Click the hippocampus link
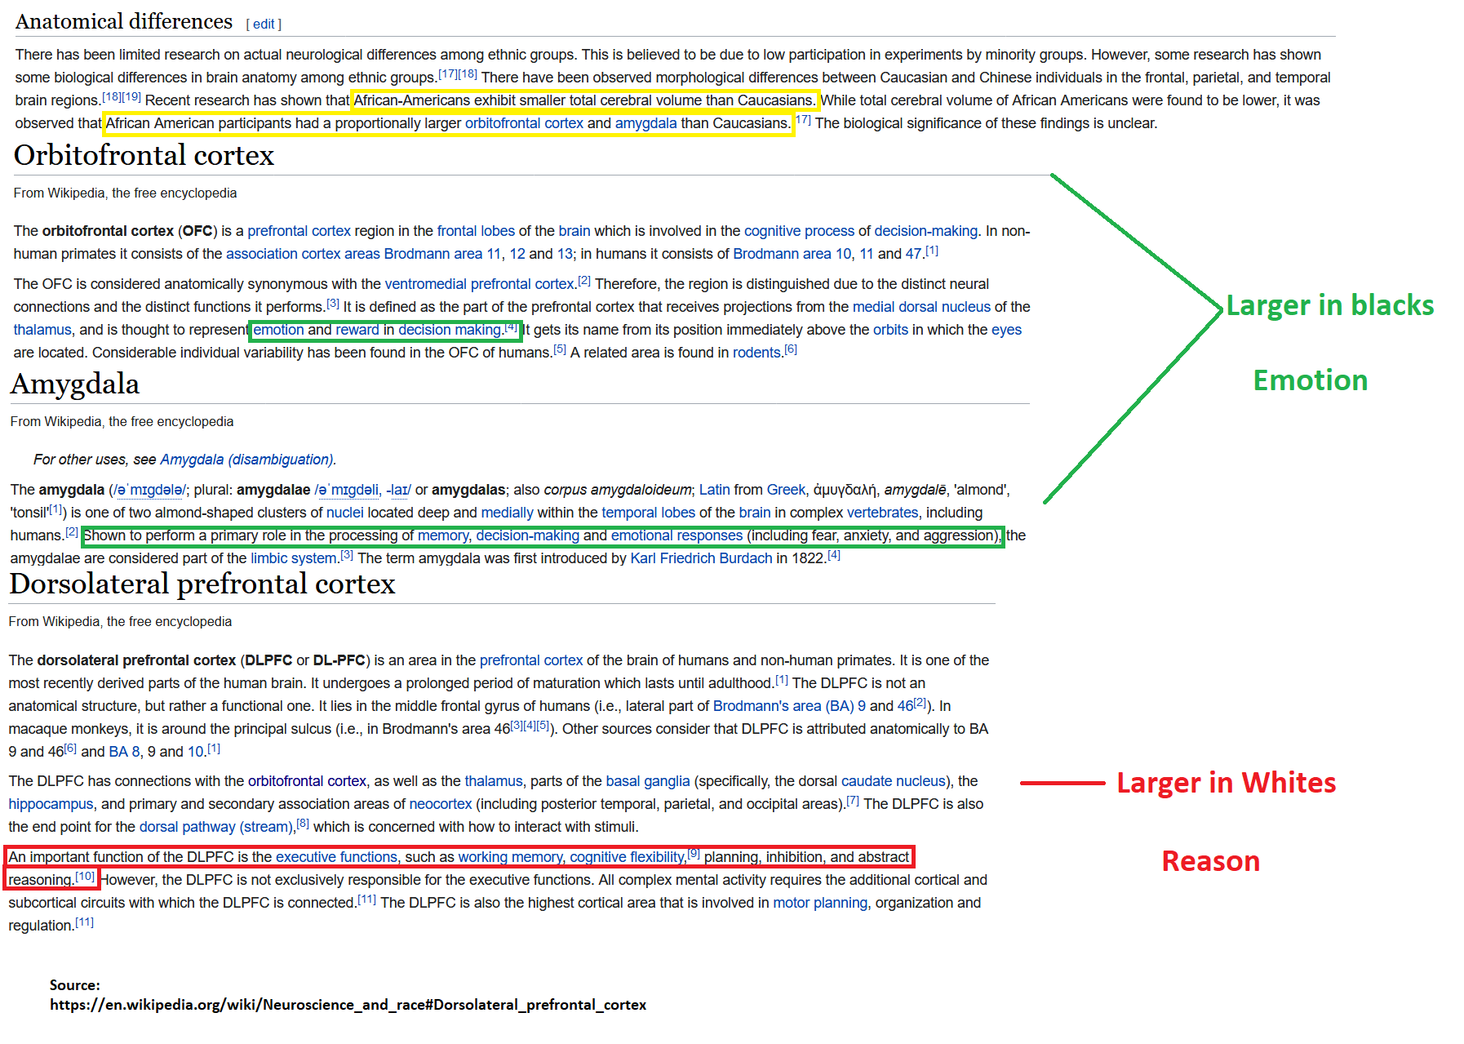 click(x=51, y=804)
